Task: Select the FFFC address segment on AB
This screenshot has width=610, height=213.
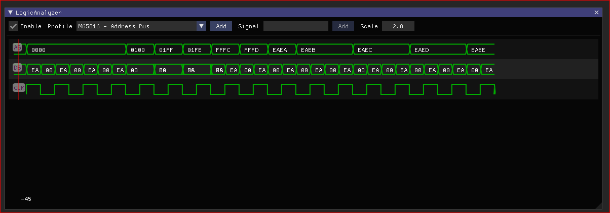Action: tap(225, 49)
